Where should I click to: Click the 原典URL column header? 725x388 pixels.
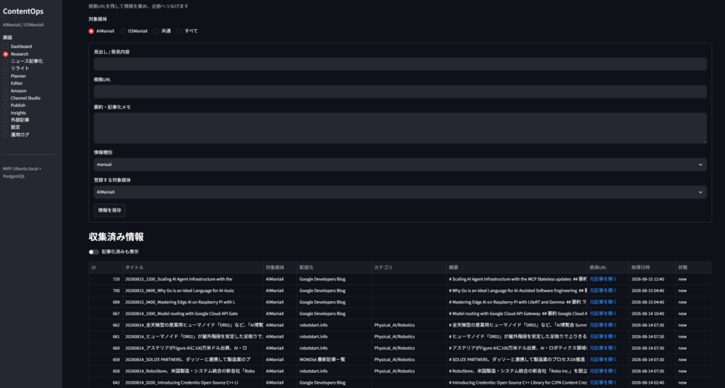(x=607, y=268)
